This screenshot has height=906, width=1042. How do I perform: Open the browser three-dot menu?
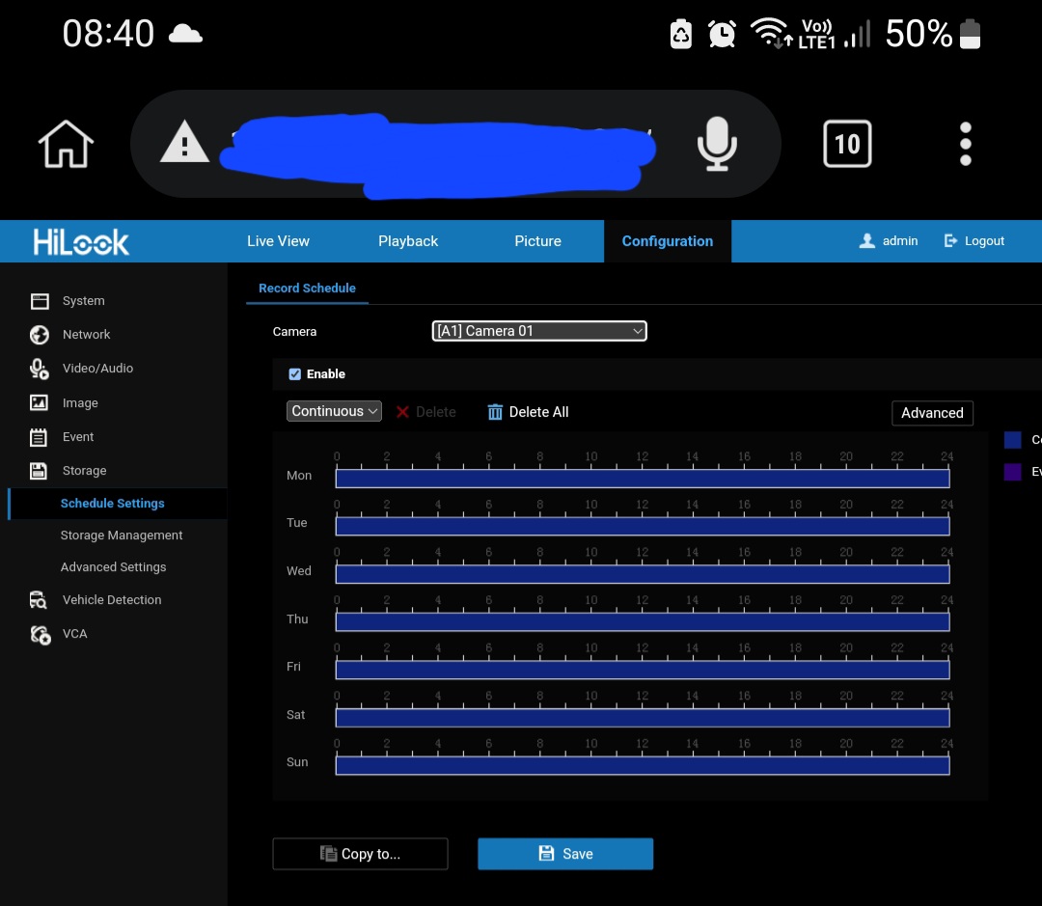965,145
